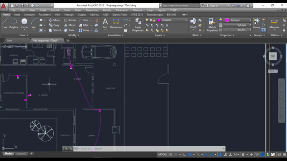Click the Copy tool
This screenshot has height=161, width=287.
[x=54, y=25]
